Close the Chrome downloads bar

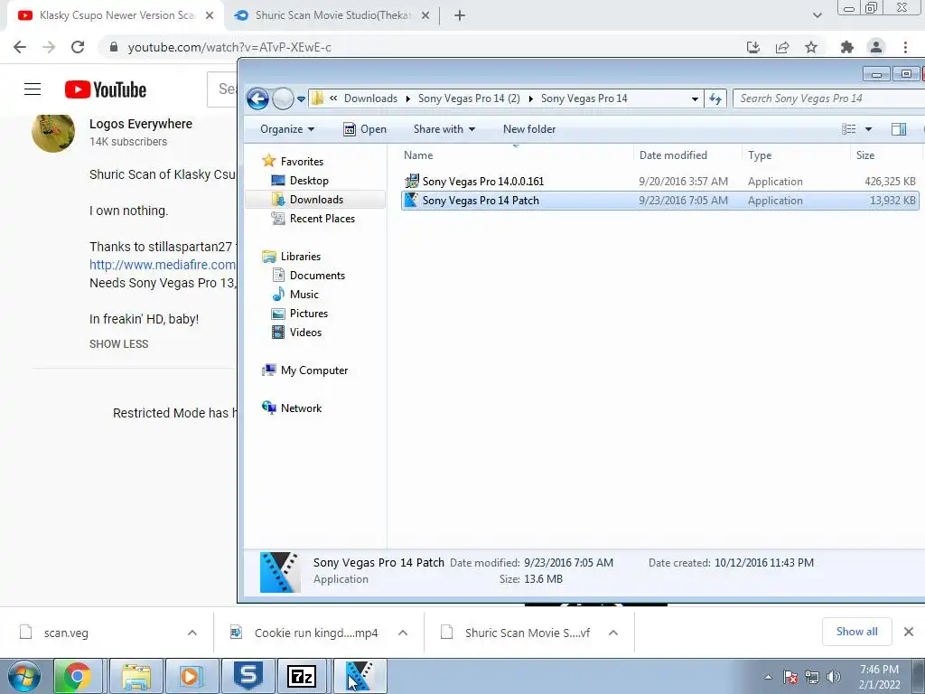[x=909, y=632]
